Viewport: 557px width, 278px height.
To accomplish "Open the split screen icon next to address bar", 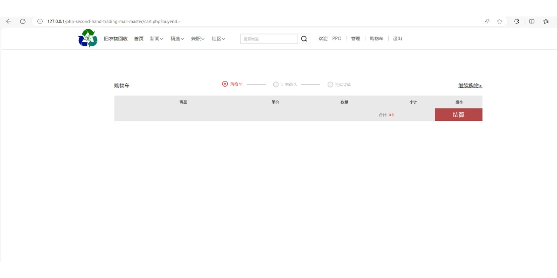I will (531, 21).
